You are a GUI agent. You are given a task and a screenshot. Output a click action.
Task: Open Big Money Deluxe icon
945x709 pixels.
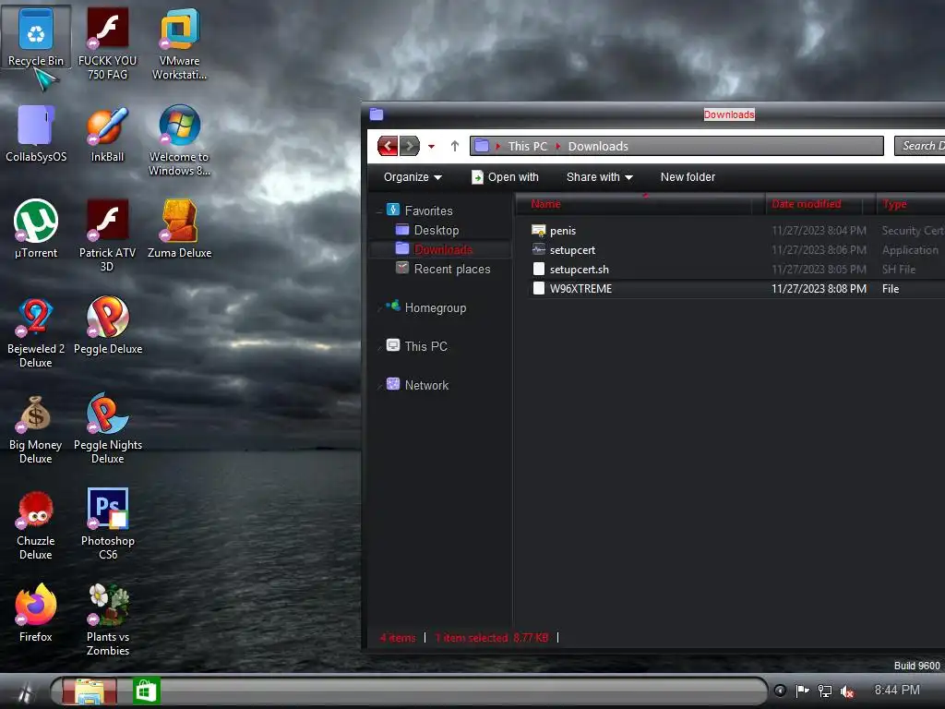pyautogui.click(x=36, y=428)
